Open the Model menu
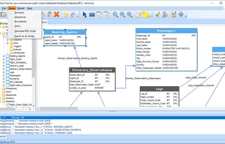225x144 pixels. click(x=21, y=8)
